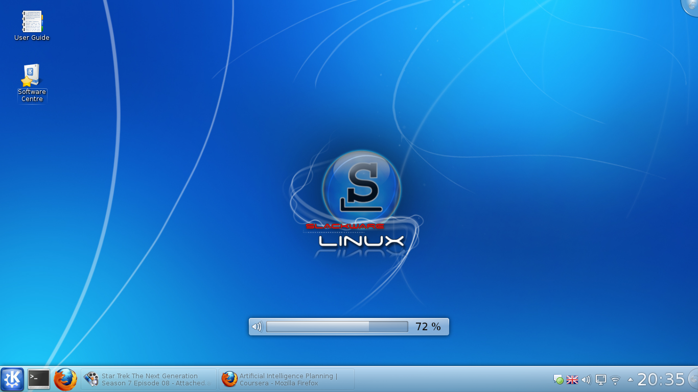Open the desktop toolbox in the screen corner
This screenshot has height=392, width=698.
pyautogui.click(x=691, y=6)
